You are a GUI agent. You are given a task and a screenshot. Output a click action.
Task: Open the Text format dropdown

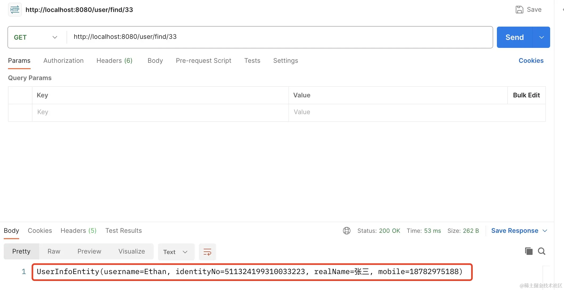(176, 252)
